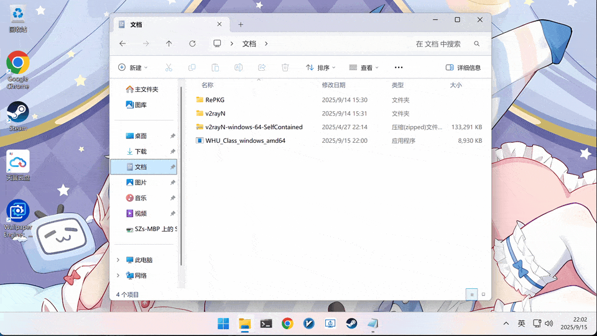This screenshot has width=597, height=336.
Task: Sort by 类型 column header
Action: point(397,85)
